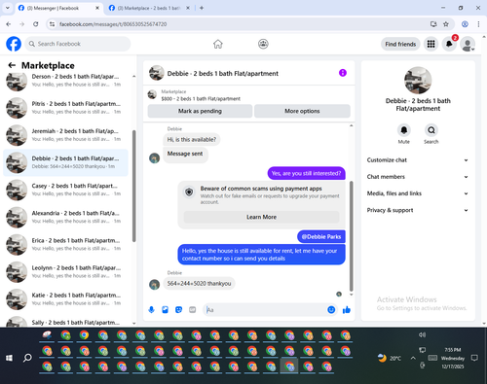Open the Katie conversation

click(65, 299)
